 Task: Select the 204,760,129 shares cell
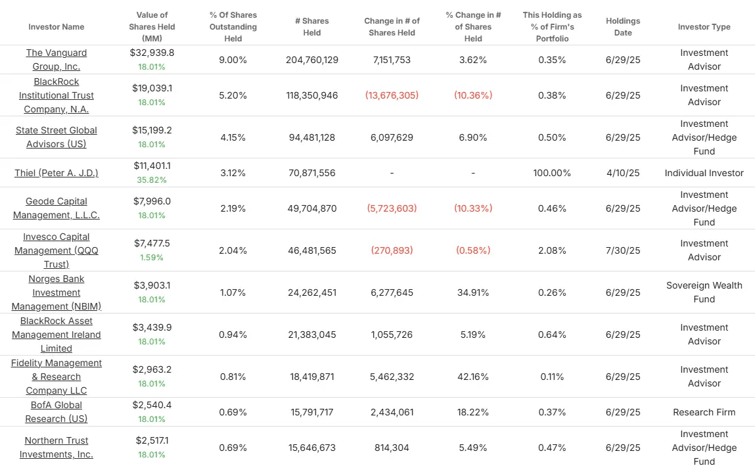(312, 60)
